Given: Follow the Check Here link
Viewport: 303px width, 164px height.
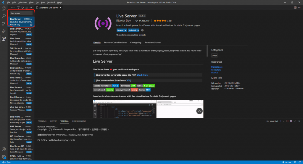Looking at the screenshot, I should (142, 75).
